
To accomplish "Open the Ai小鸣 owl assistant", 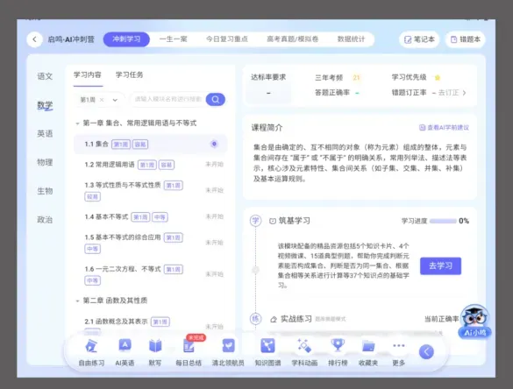I will [475, 322].
